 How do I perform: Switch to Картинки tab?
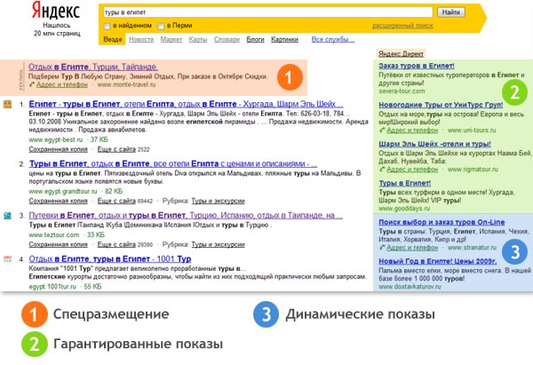coord(284,39)
